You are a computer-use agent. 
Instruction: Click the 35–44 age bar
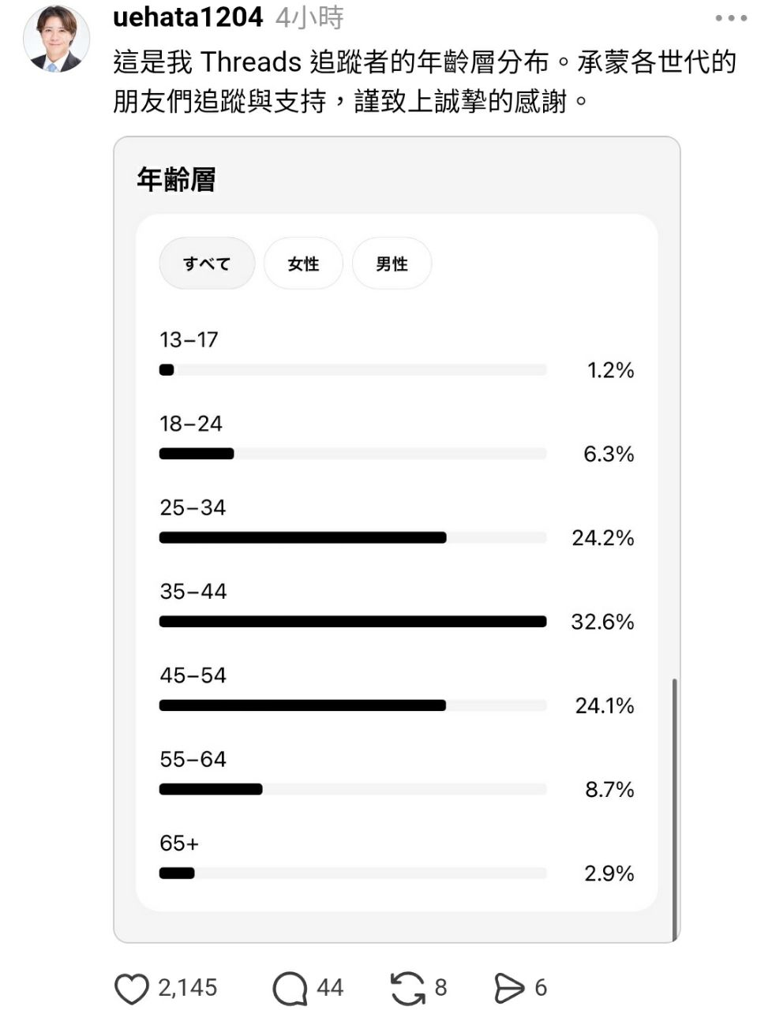[x=353, y=622]
